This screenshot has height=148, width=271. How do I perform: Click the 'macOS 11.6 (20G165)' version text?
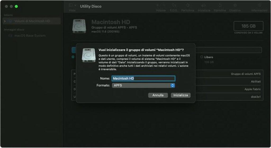105,31
